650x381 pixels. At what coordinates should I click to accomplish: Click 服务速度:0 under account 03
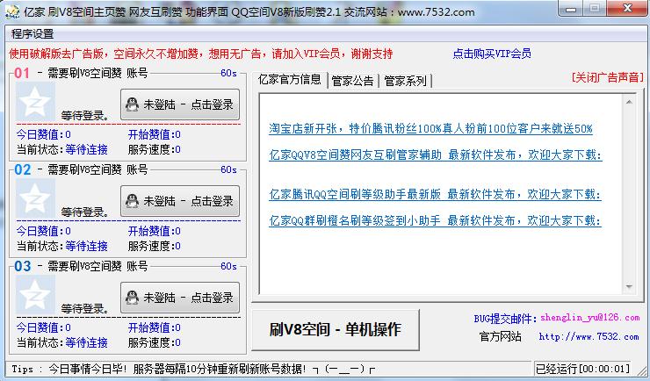tap(155, 342)
